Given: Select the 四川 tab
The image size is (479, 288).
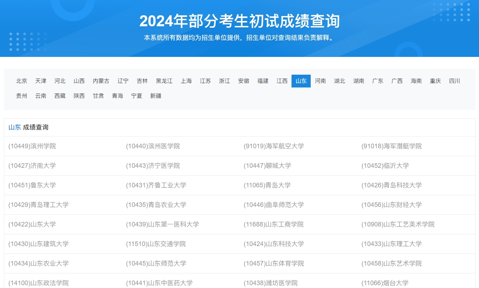Looking at the screenshot, I should click(454, 81).
